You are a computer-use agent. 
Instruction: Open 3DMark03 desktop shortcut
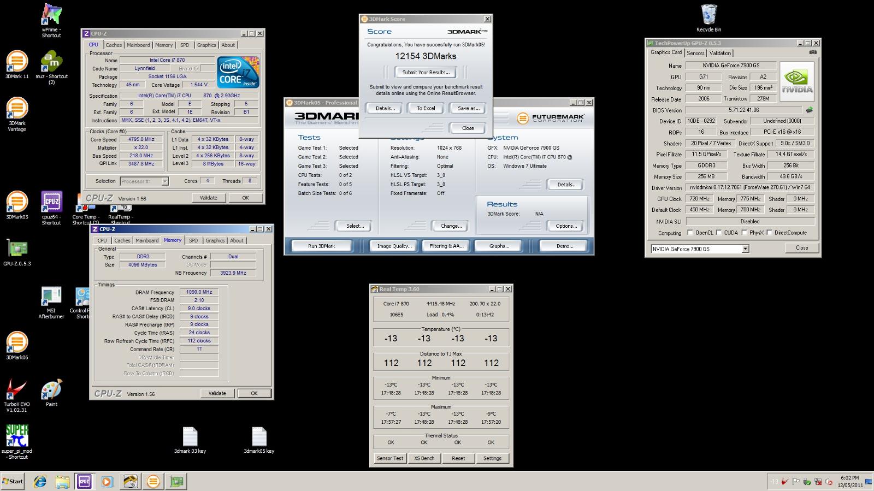point(17,205)
